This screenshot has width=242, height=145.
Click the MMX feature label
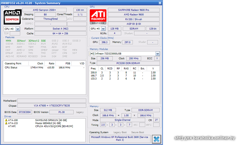pos(8,41)
